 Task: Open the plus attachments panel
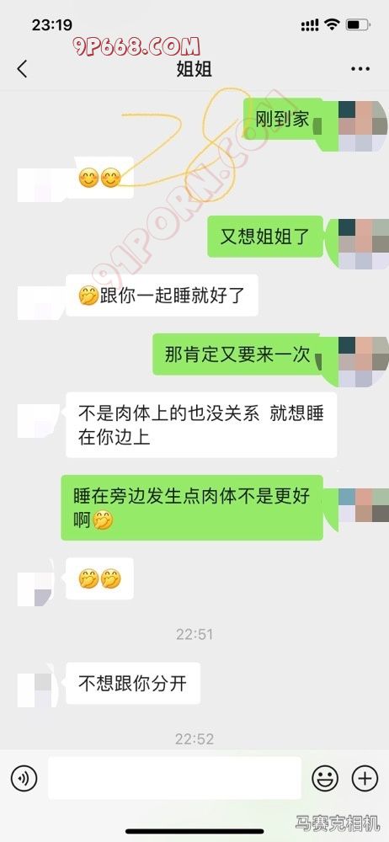click(365, 777)
